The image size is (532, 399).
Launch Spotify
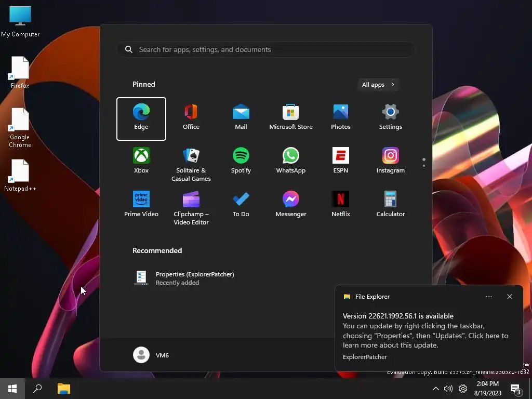click(x=241, y=161)
